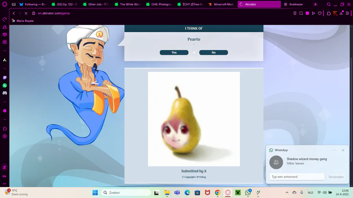
Task: Open the Aria AI icon in sidebar
Action: 5,60
